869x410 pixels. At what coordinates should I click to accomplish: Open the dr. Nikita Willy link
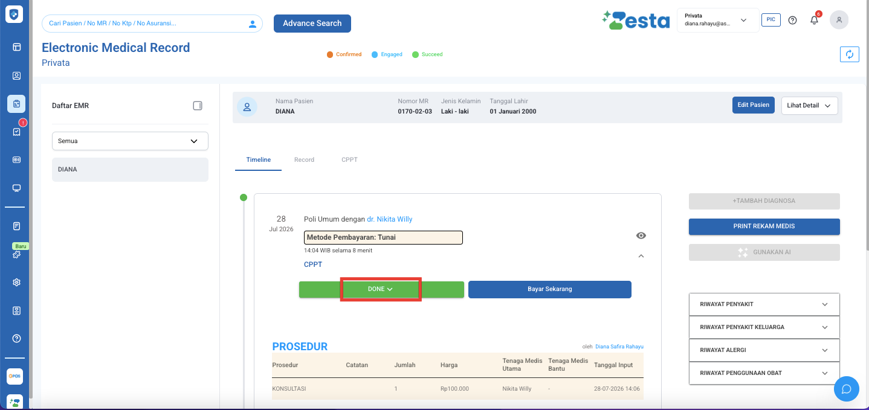pyautogui.click(x=390, y=219)
